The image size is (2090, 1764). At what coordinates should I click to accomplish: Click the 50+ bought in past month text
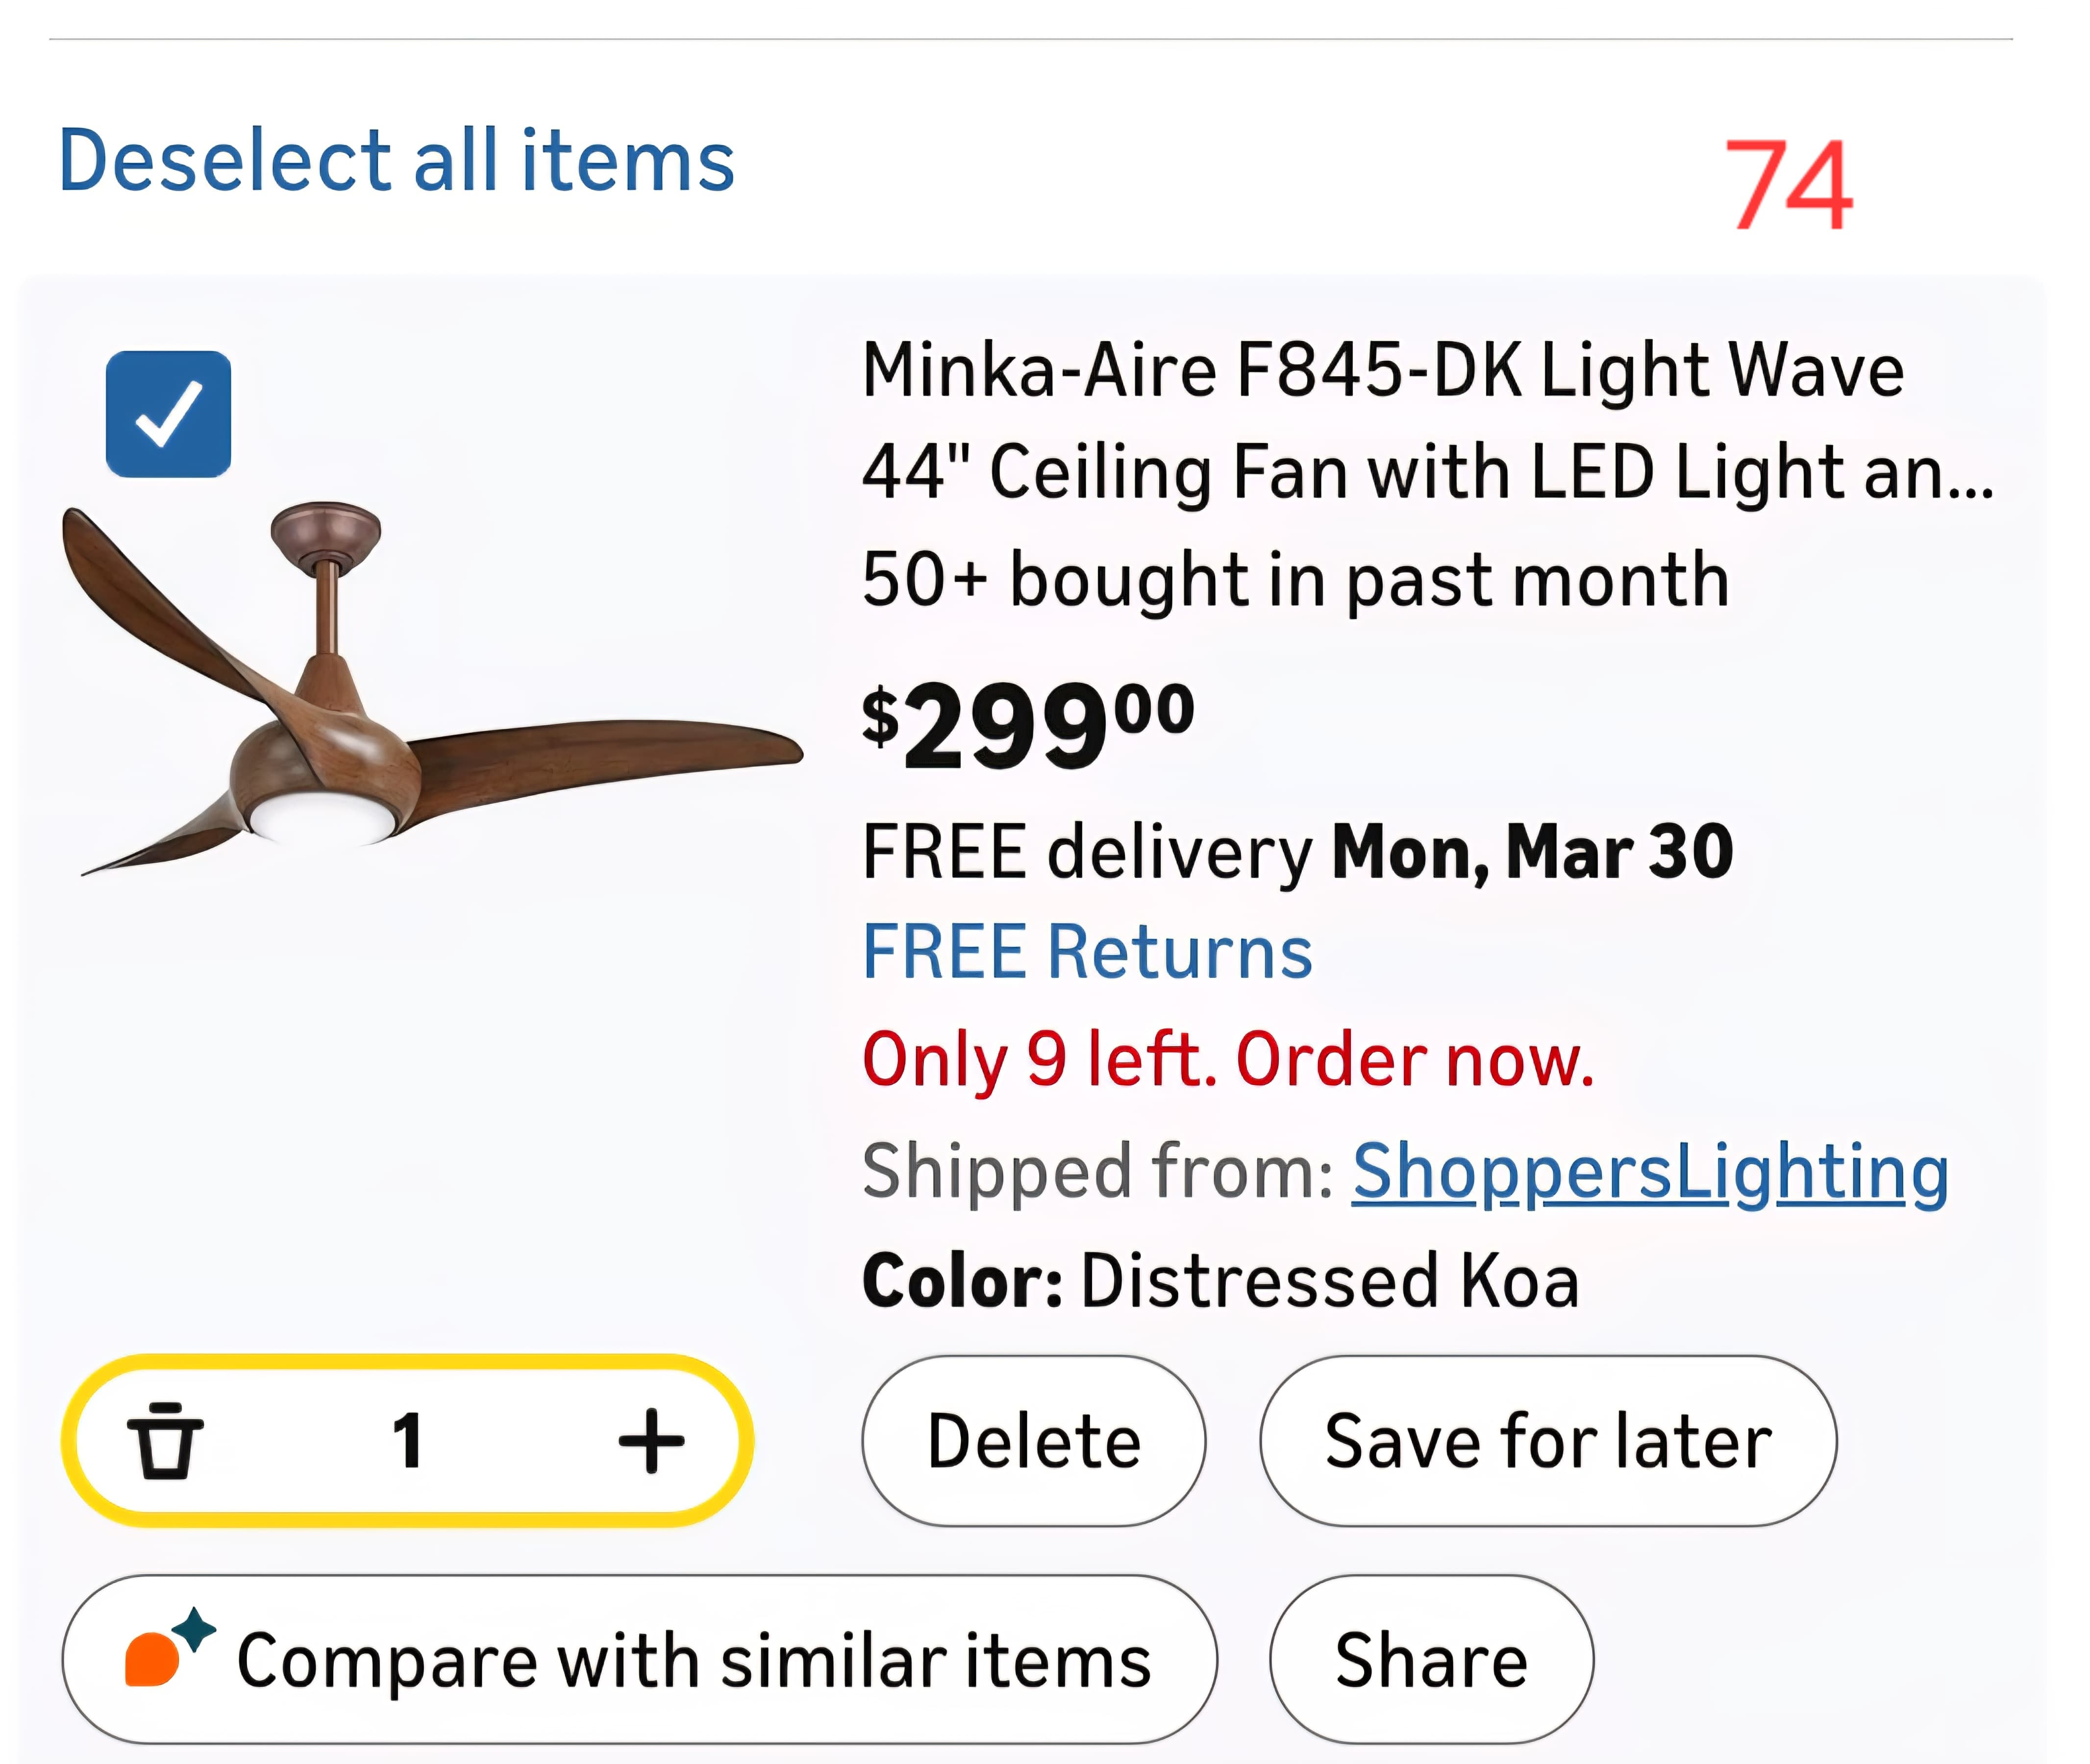point(1294,579)
